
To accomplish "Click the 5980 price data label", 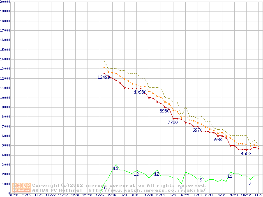I will point(217,140).
